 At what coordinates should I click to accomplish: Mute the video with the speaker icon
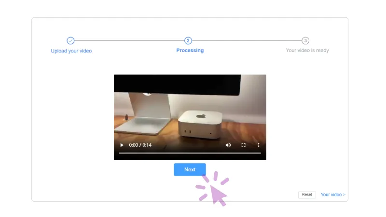pos(228,145)
